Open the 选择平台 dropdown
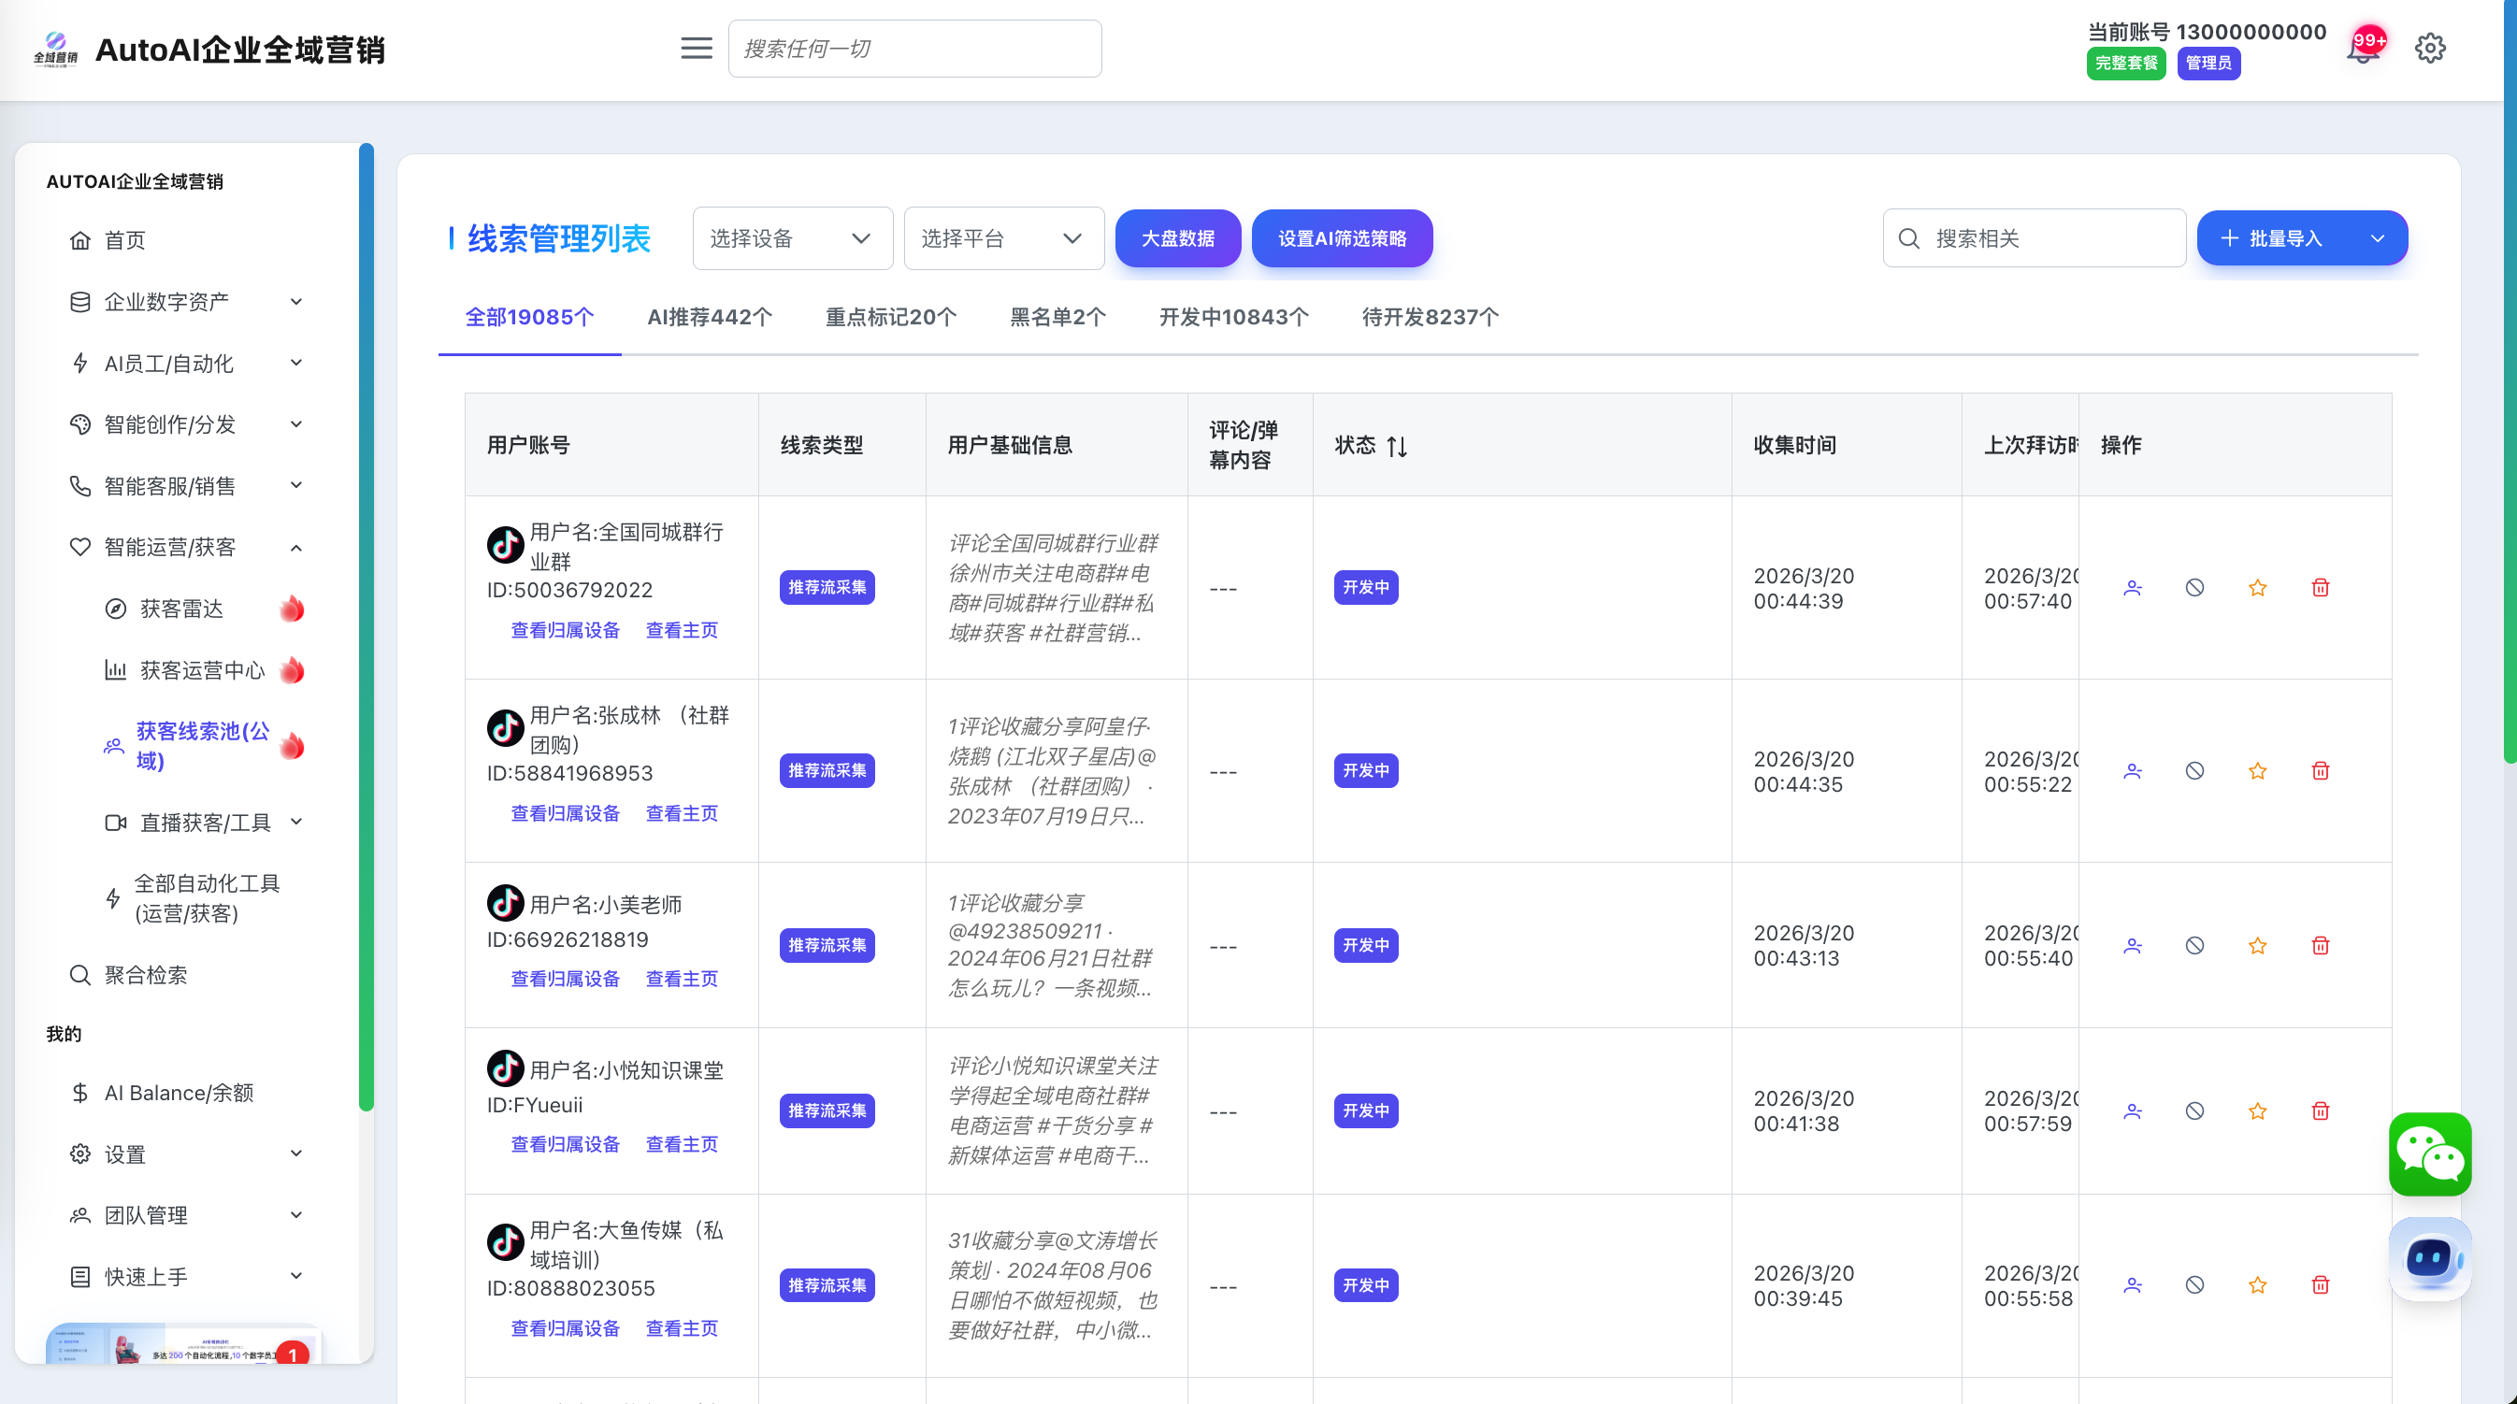This screenshot has width=2517, height=1404. click(x=1002, y=238)
